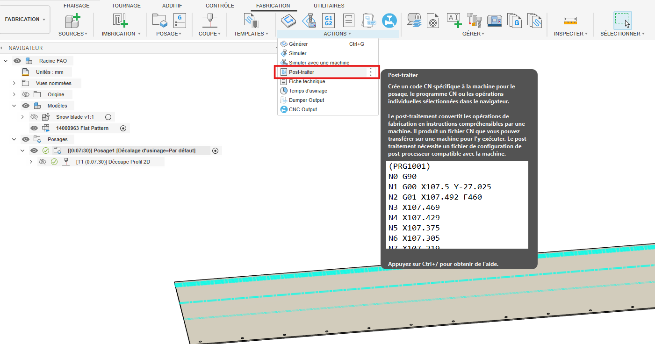655x344 pixels.
Task: Open the SÉLECTIONNER dropdown menu
Action: pyautogui.click(x=623, y=34)
